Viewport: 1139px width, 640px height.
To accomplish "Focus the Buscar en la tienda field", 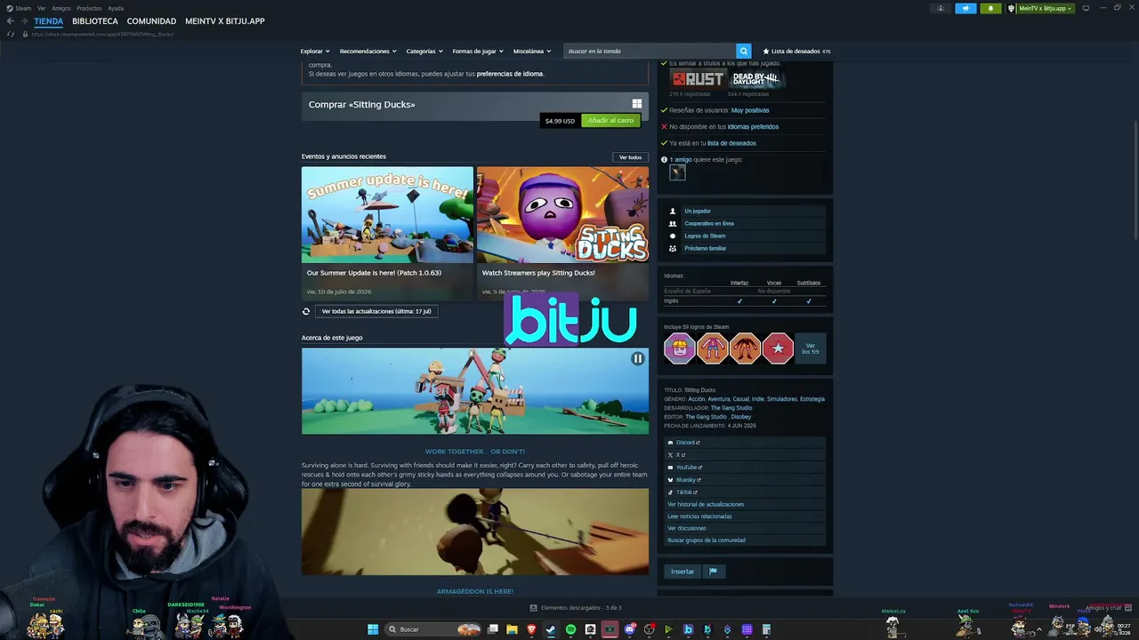I will click(x=650, y=51).
